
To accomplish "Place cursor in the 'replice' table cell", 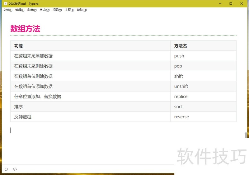I will click(x=181, y=97).
